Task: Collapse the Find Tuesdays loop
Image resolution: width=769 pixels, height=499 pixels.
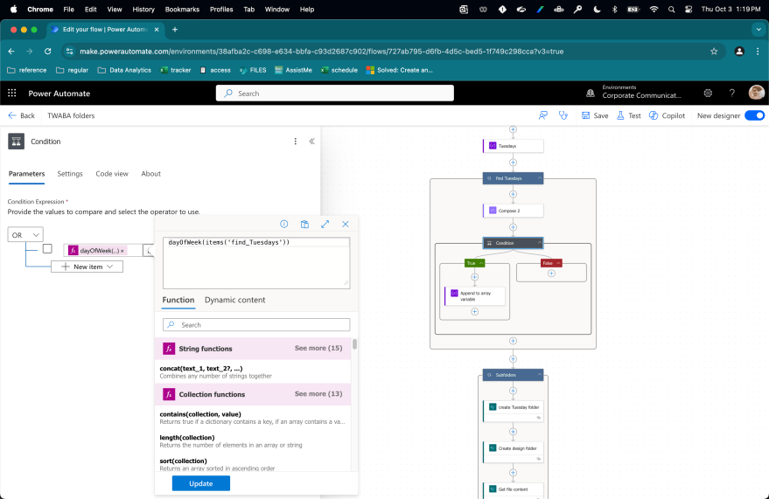Action: [540, 178]
